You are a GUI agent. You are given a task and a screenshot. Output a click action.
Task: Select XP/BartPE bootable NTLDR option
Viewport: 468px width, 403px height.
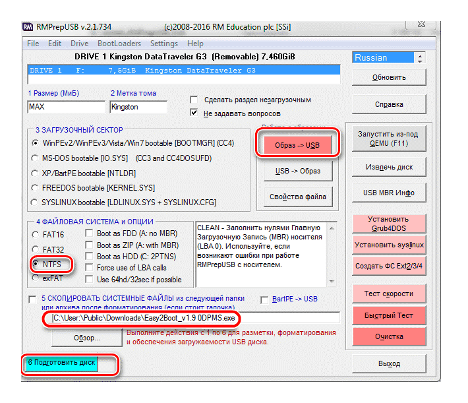(x=35, y=173)
